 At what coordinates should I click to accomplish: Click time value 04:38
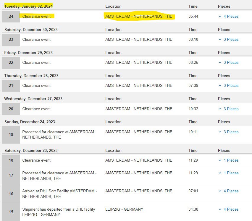[x=193, y=209]
